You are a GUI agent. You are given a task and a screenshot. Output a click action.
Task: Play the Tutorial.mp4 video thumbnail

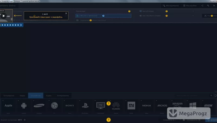(4, 16)
